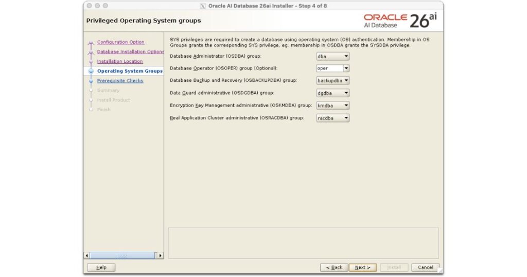Click into the oper text field
Viewport: 527px width, 277px height.
pyautogui.click(x=329, y=68)
